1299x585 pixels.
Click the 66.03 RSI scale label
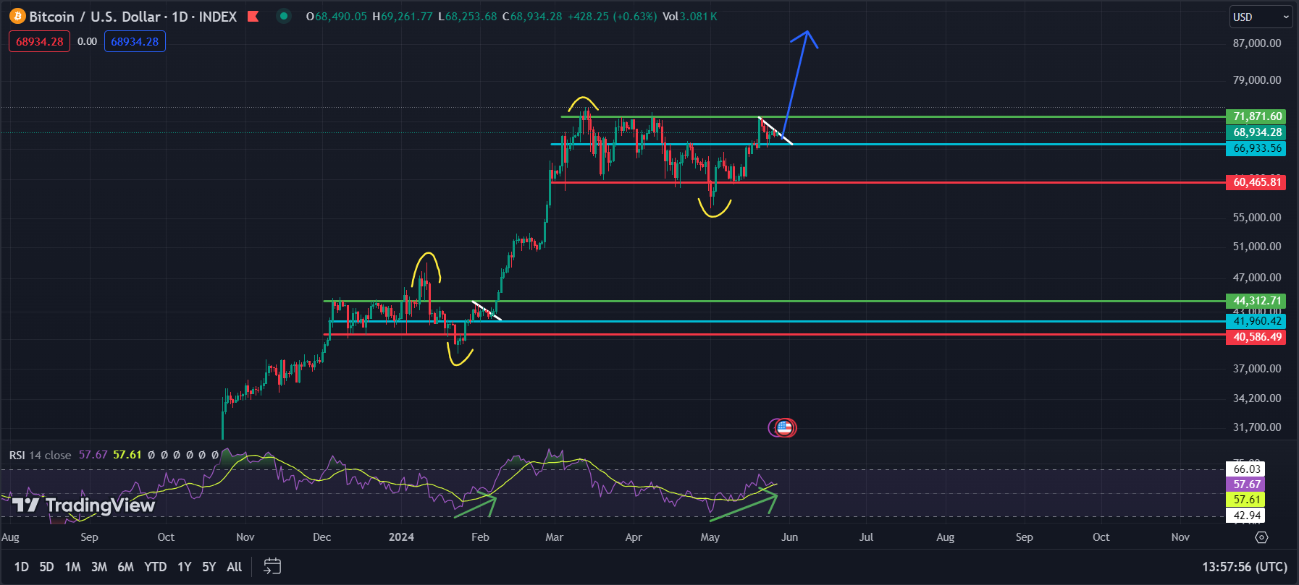[1247, 469]
